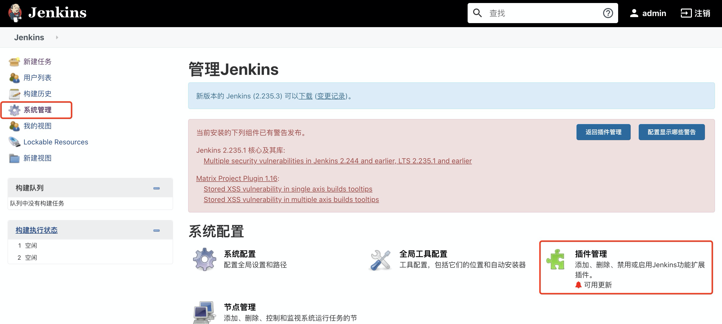Collapse the 构建执行状态 panel
The image size is (722, 324).
(156, 231)
